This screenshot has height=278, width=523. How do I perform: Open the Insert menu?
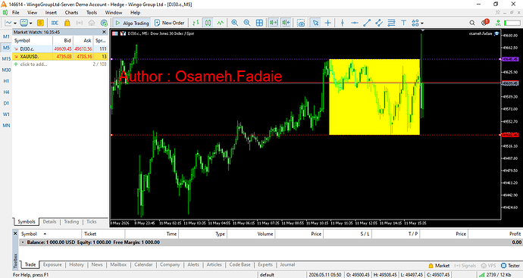click(51, 12)
